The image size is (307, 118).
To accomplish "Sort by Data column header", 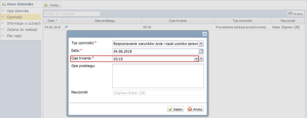I will click(x=53, y=21).
